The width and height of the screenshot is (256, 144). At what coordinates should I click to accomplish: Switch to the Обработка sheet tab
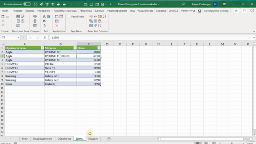(x=64, y=139)
